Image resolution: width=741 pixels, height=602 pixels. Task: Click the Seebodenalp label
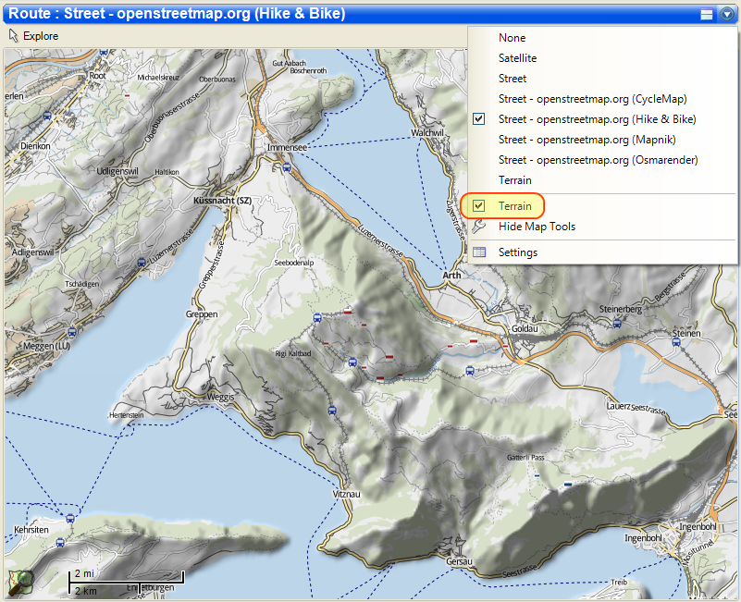pos(294,263)
